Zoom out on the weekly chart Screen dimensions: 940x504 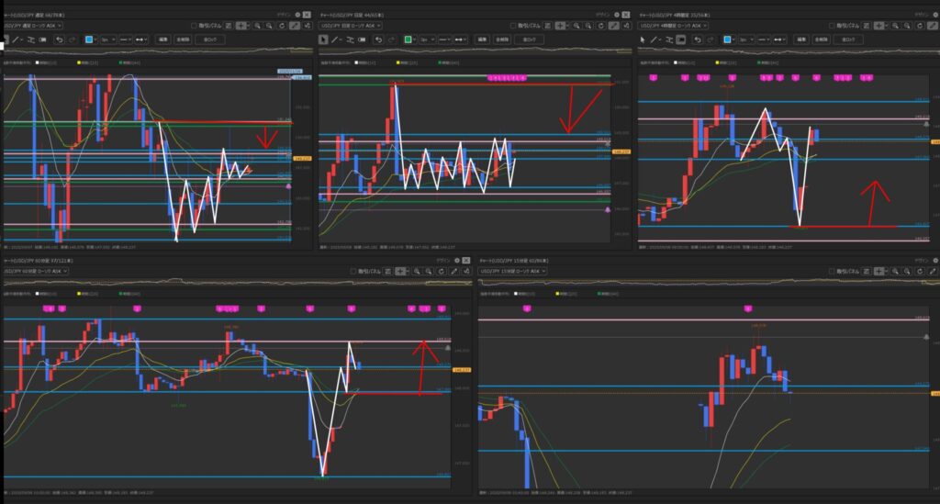pyautogui.click(x=269, y=26)
